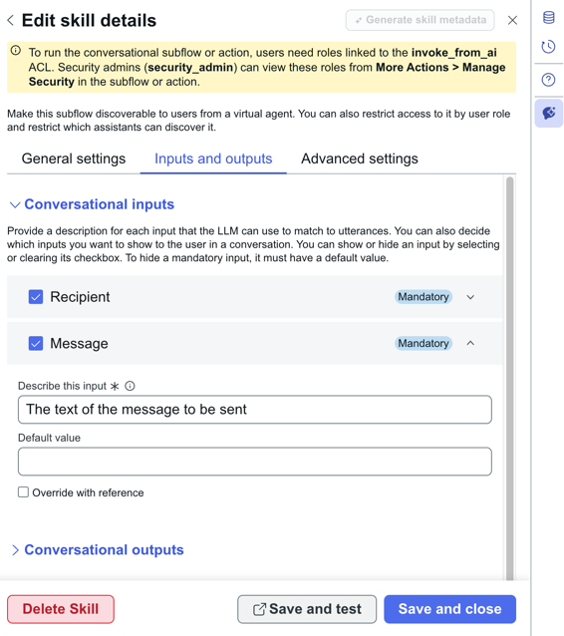Select the AI skill icon in sidebar
This screenshot has height=636, width=564.
549,114
